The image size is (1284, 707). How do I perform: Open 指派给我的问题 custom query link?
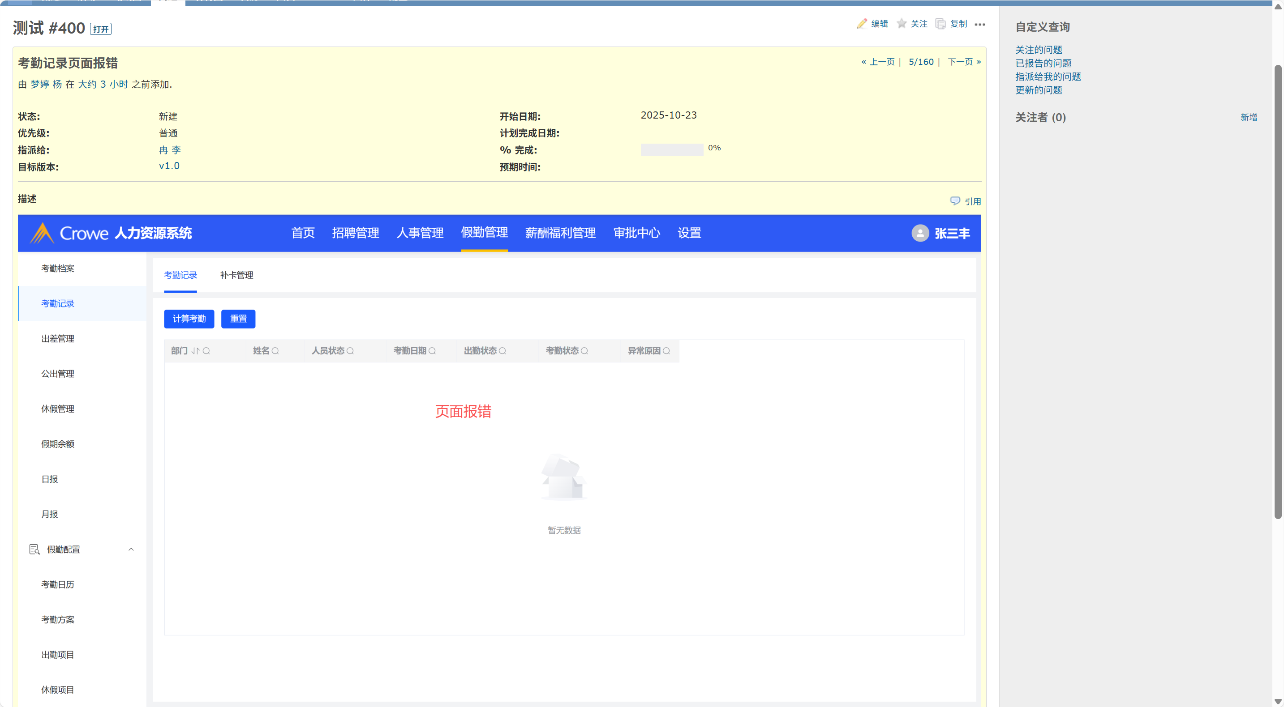[x=1048, y=77]
